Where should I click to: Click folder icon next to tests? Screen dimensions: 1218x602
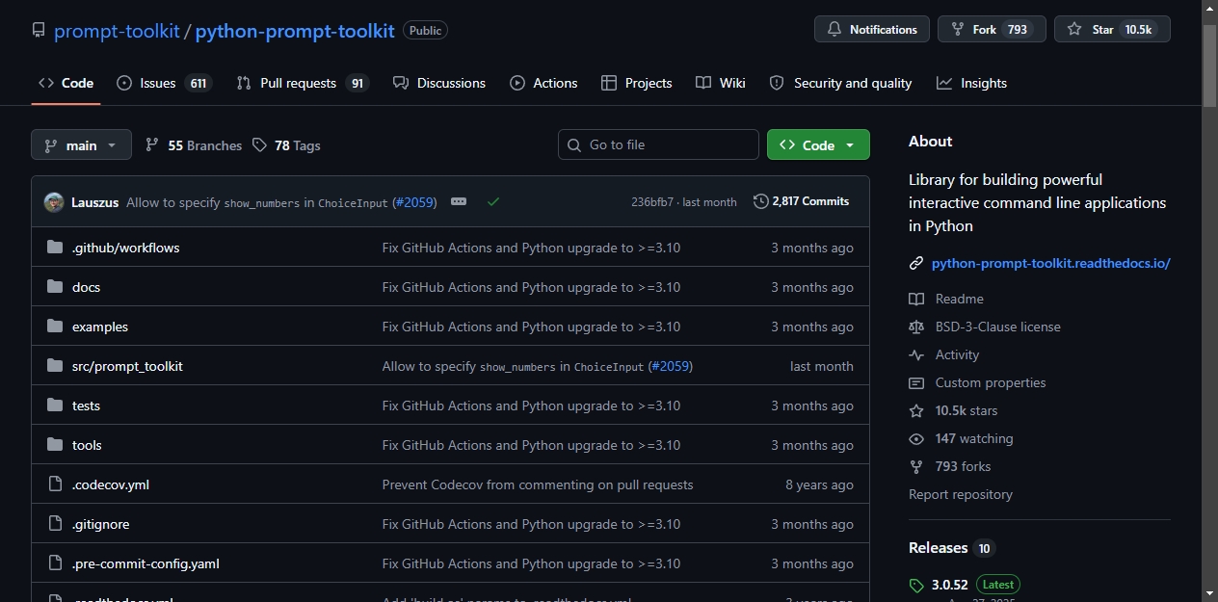(54, 406)
